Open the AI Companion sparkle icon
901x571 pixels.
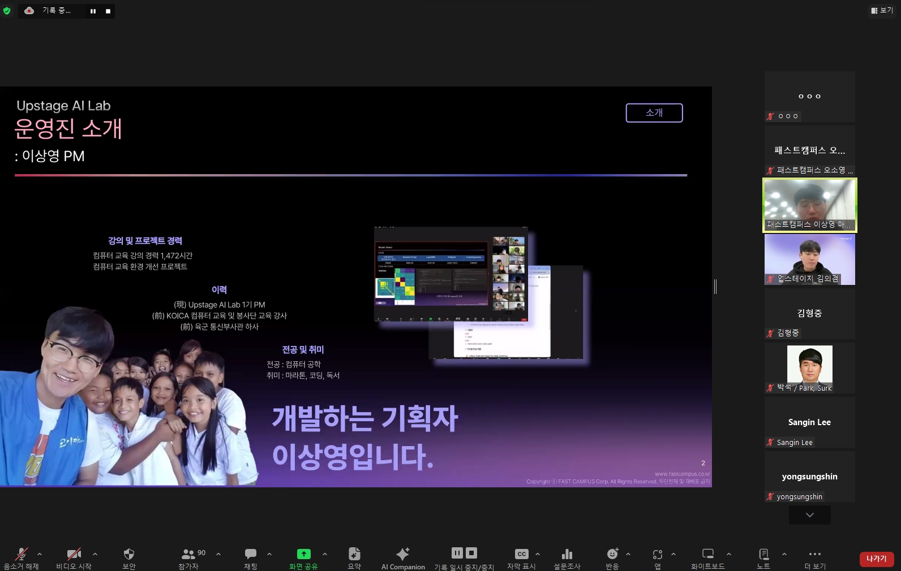pos(402,554)
